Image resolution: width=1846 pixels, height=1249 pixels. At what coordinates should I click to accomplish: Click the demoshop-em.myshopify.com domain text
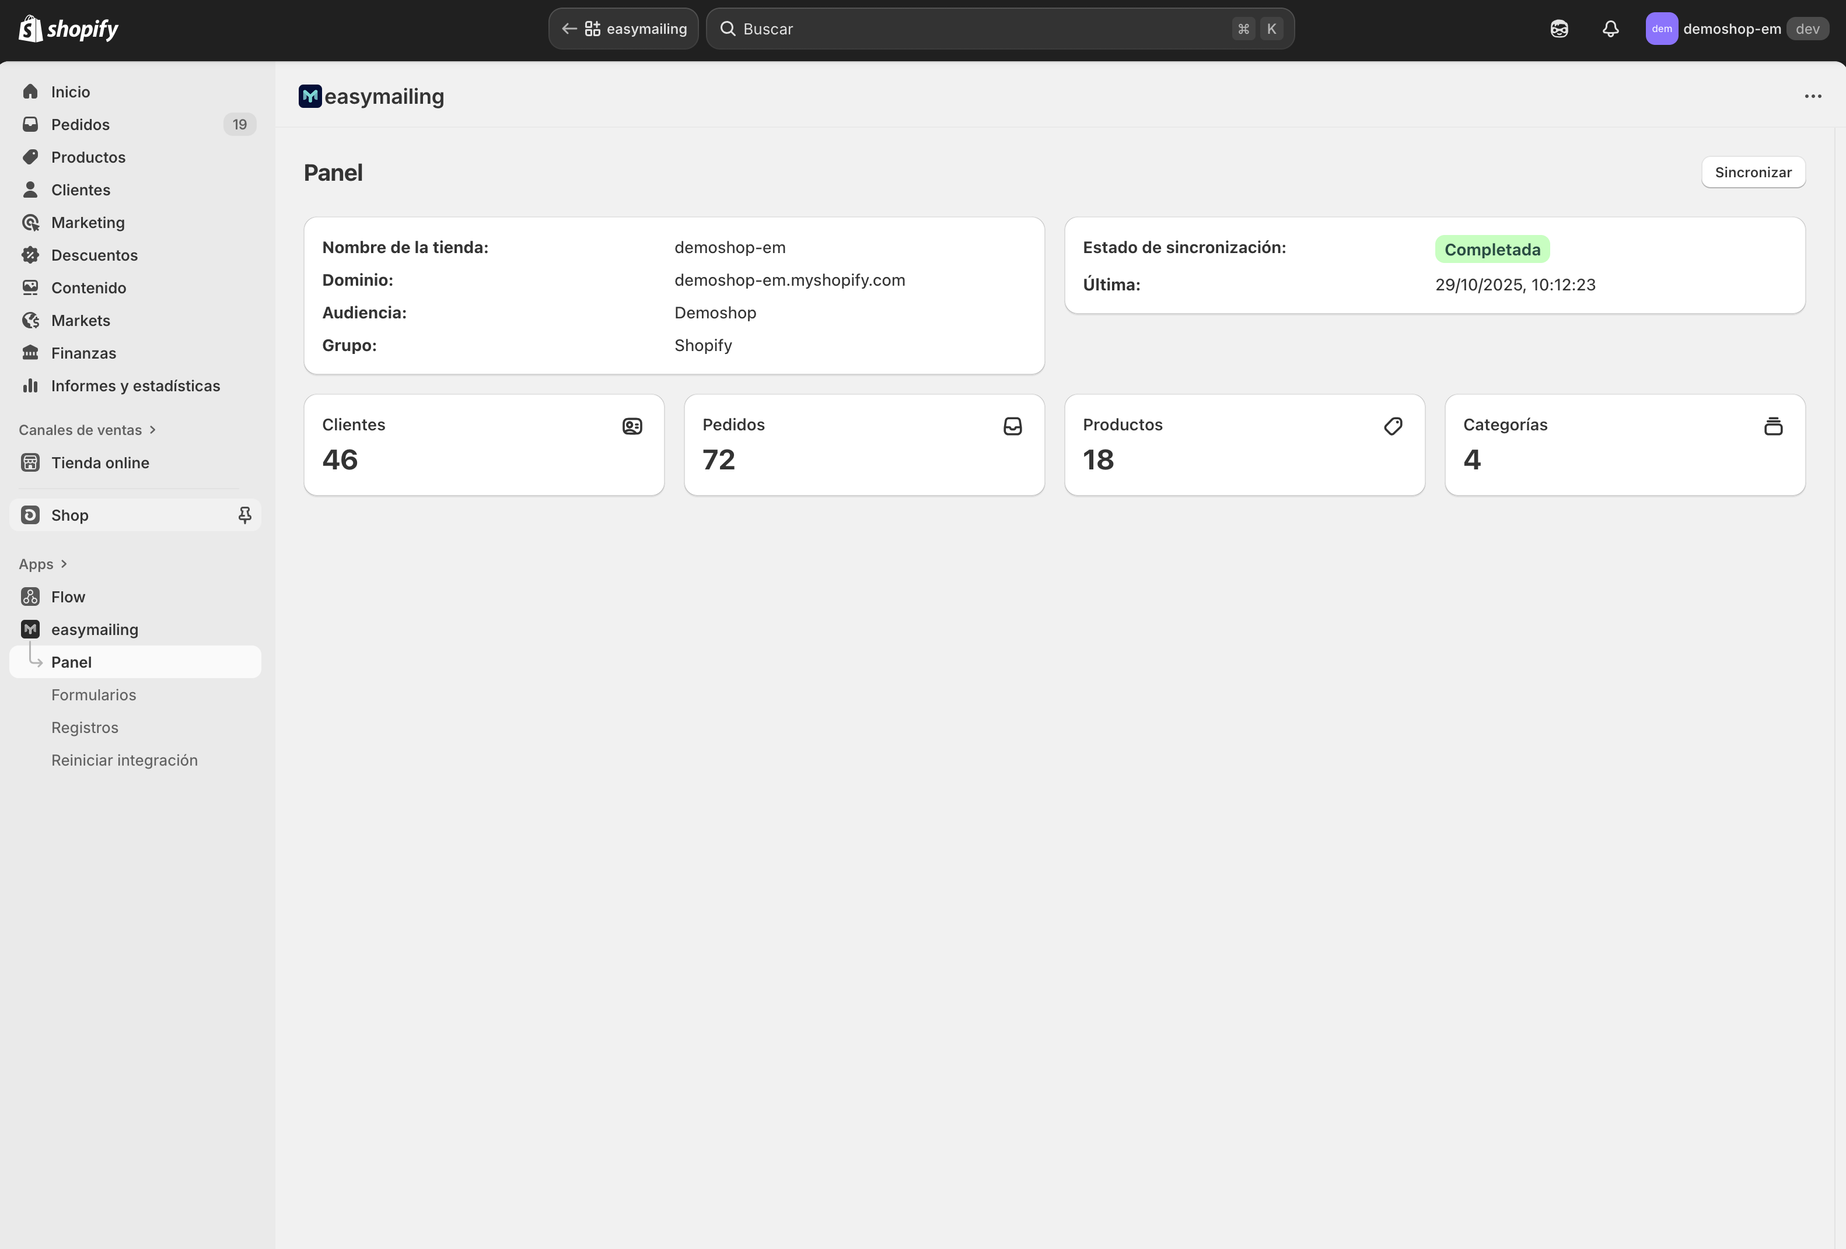(789, 279)
